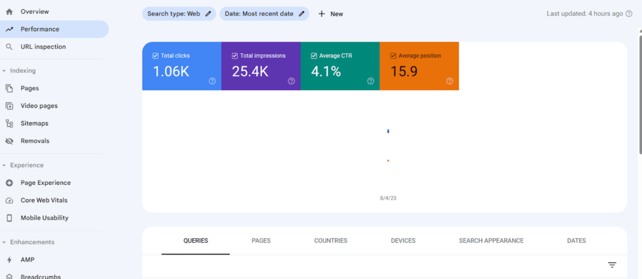This screenshot has height=279, width=642.
Task: Switch to the QUERIES tab
Action: [x=196, y=241]
